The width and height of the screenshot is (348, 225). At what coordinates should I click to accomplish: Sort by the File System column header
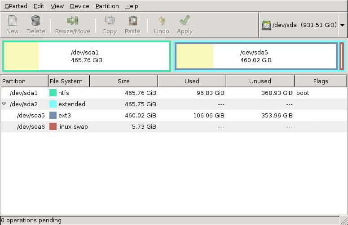tap(69, 81)
